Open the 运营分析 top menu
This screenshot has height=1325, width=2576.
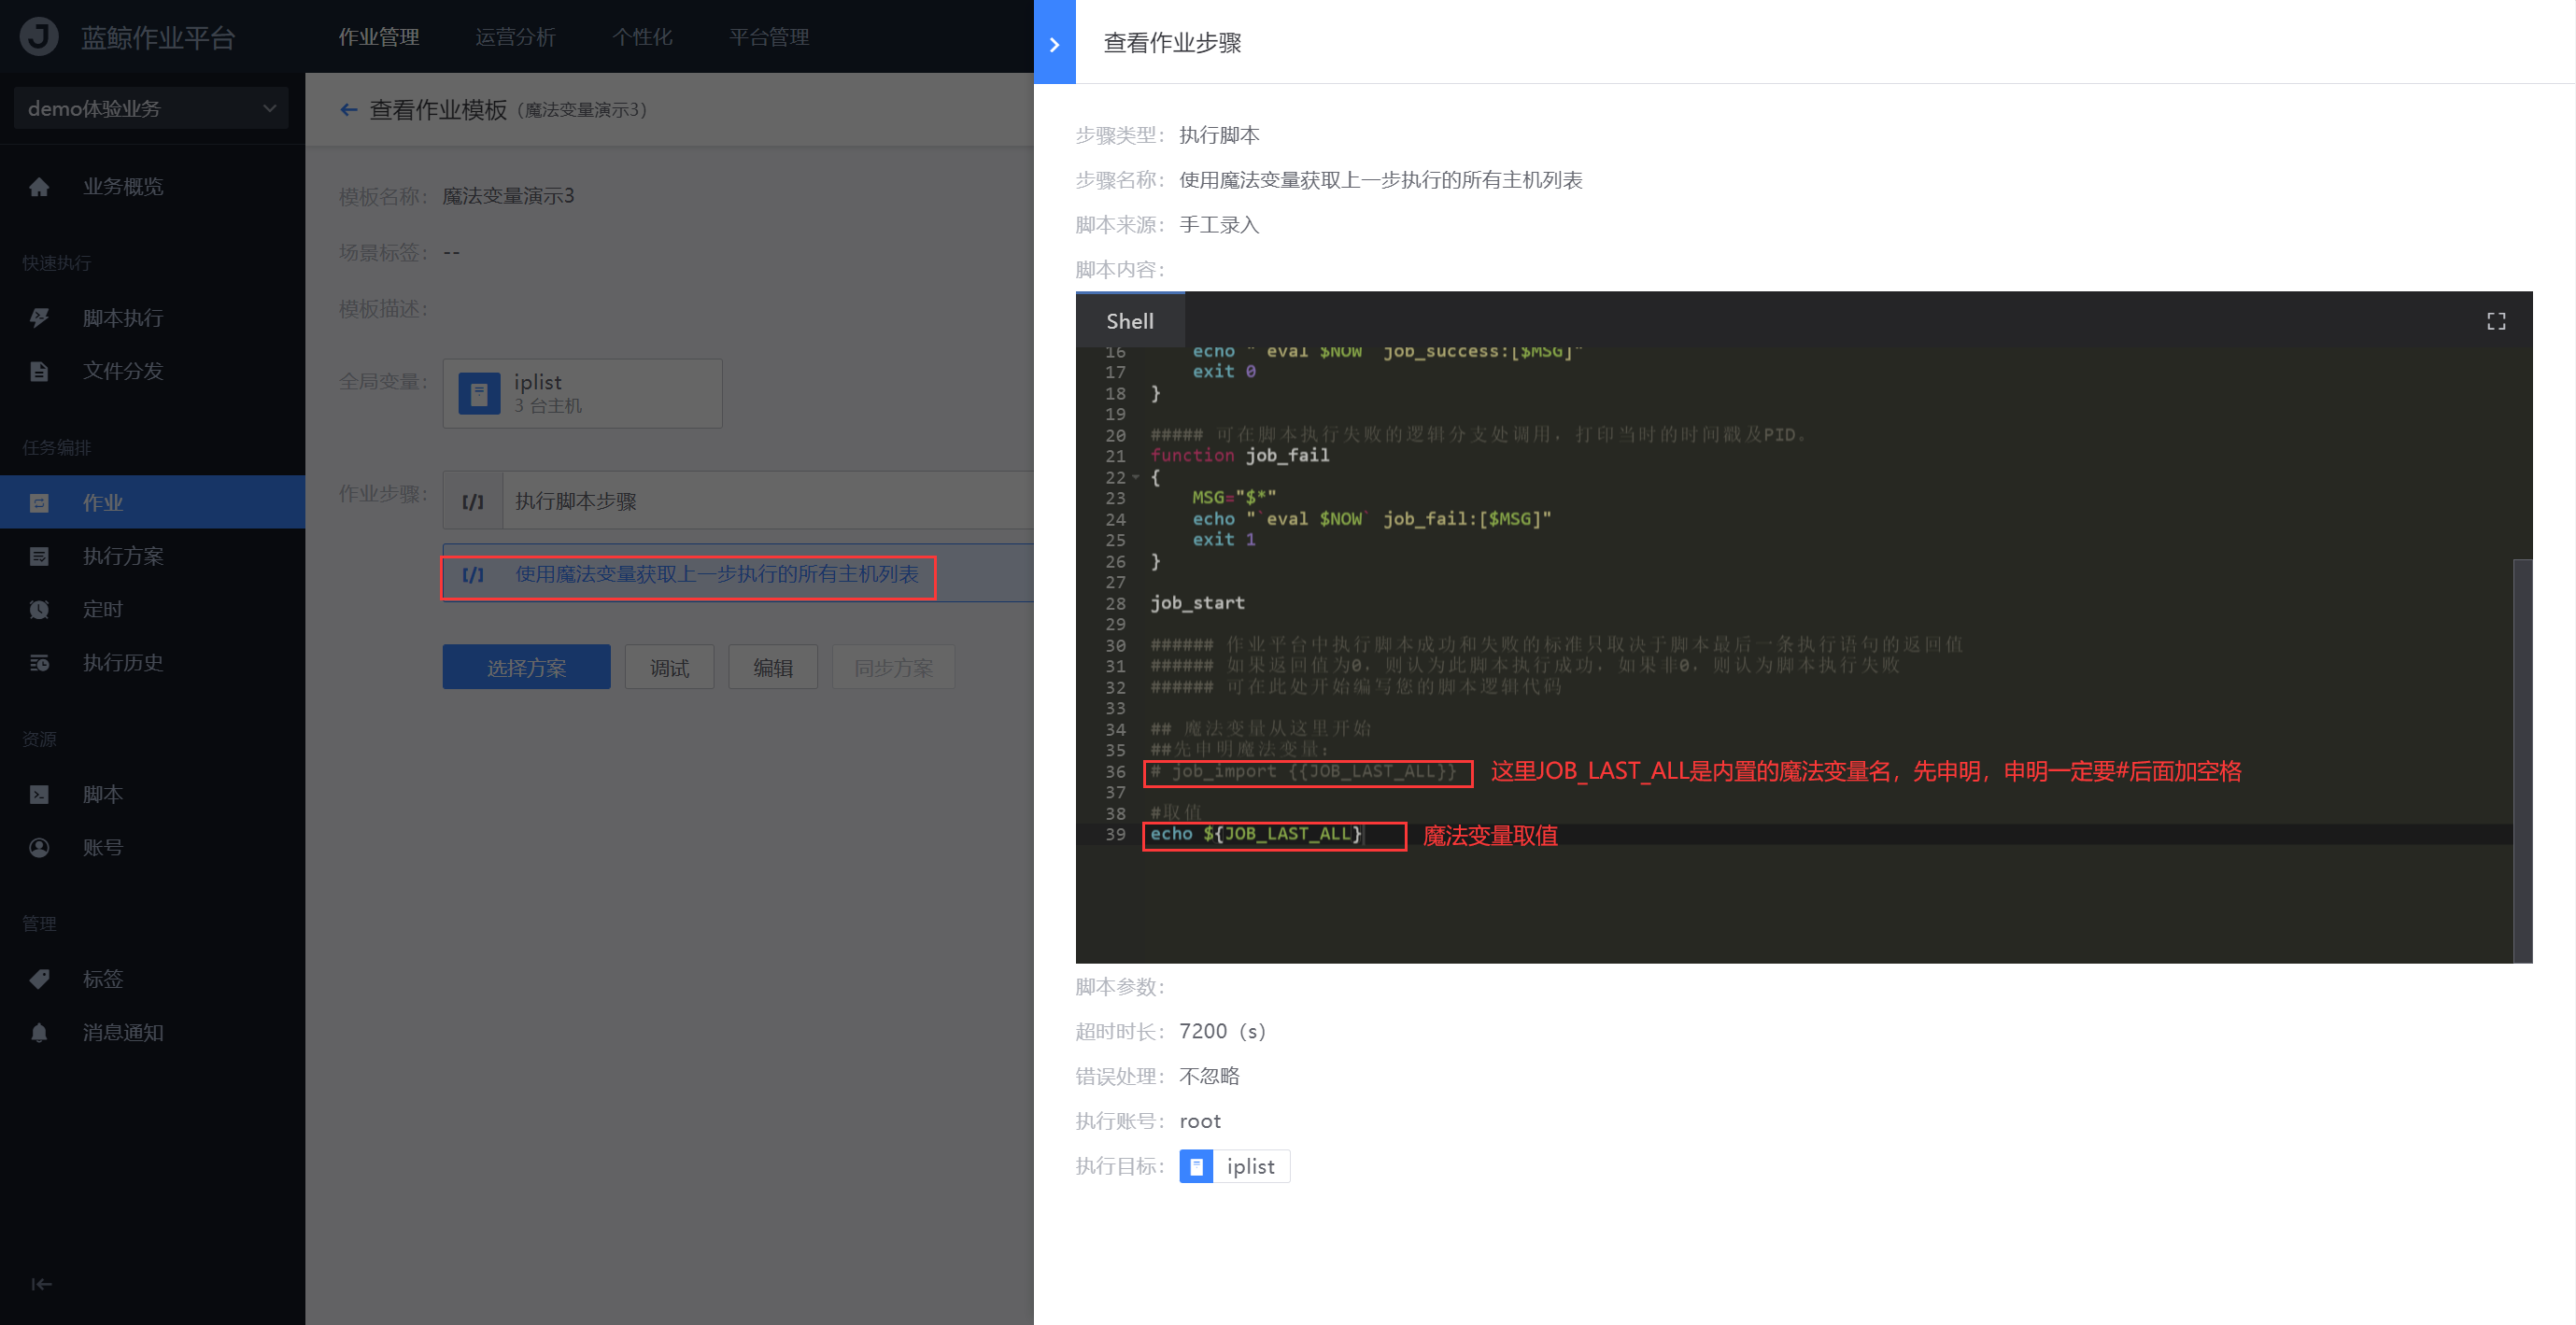[515, 37]
